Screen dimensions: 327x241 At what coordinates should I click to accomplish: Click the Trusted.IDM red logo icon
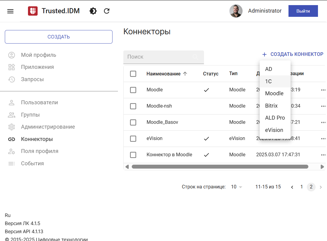coord(33,11)
